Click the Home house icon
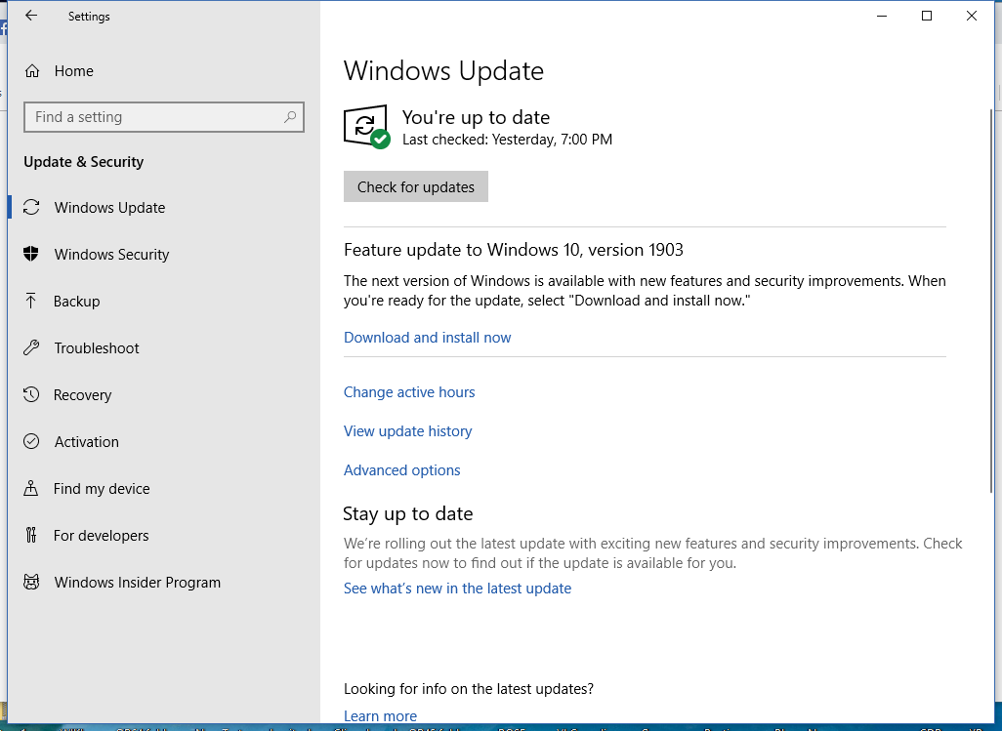Viewport: 1002px width, 731px height. point(32,71)
